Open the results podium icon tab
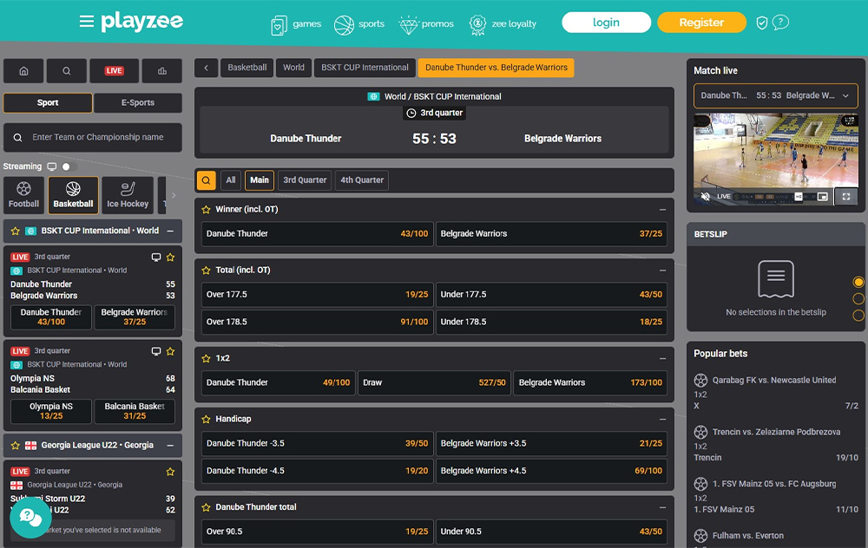 [161, 71]
